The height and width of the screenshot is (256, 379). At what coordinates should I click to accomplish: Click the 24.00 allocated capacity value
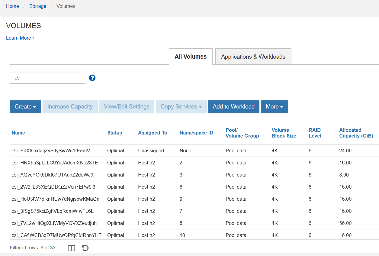(x=345, y=151)
